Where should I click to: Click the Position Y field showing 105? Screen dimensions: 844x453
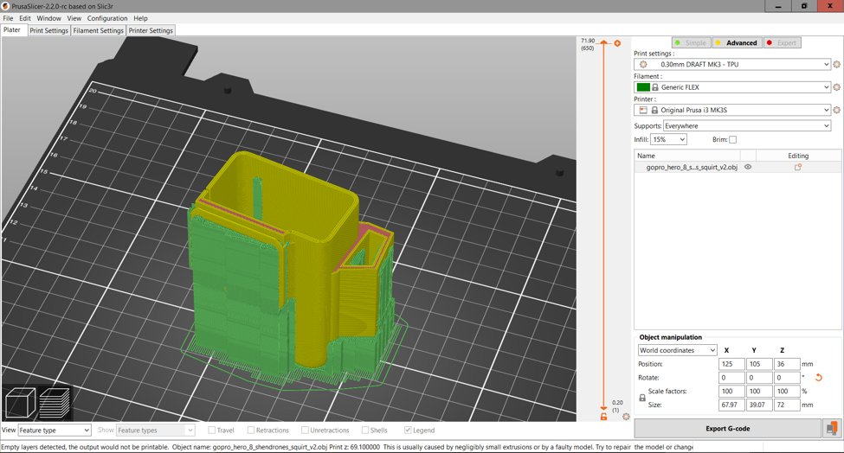point(759,364)
